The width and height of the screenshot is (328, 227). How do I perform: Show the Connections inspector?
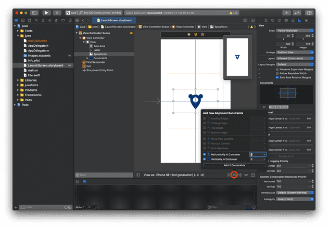[306, 20]
